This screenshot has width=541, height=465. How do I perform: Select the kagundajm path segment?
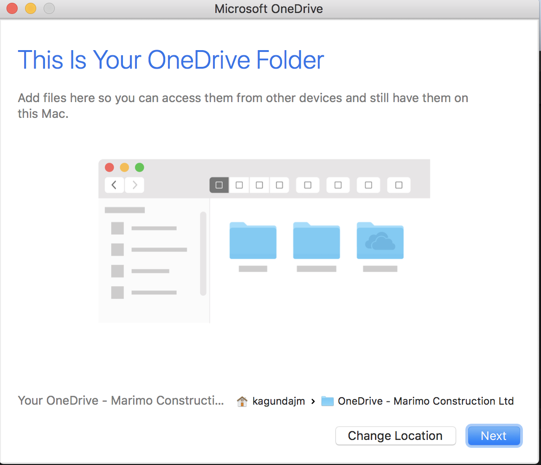(278, 401)
